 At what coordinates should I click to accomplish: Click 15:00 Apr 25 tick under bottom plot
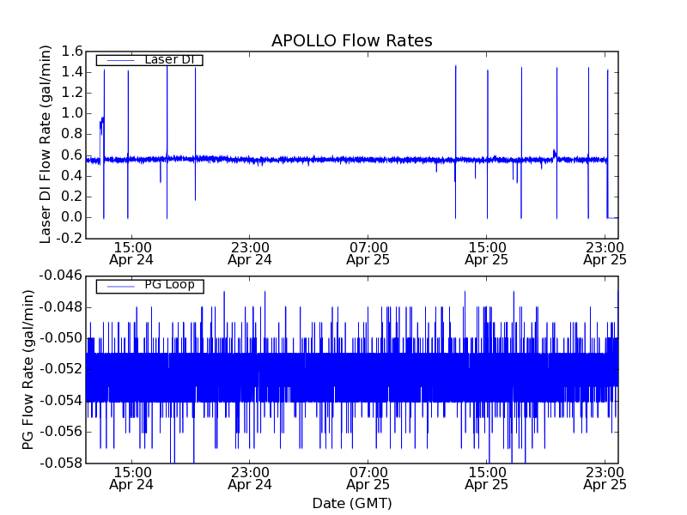[x=486, y=478]
